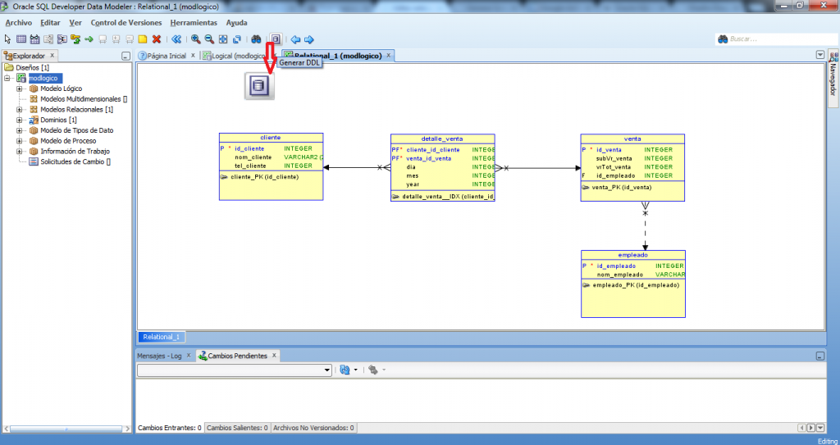Expand the Modelo de Tipos de Dato node

click(x=20, y=130)
